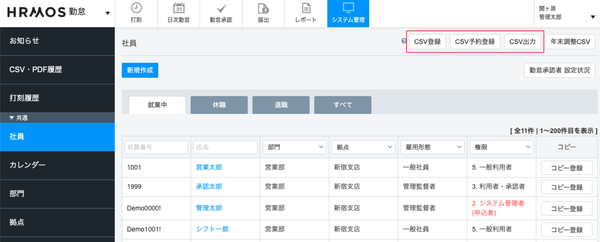Open the レポート report icon
The width and height of the screenshot is (600, 242).
tap(306, 8)
